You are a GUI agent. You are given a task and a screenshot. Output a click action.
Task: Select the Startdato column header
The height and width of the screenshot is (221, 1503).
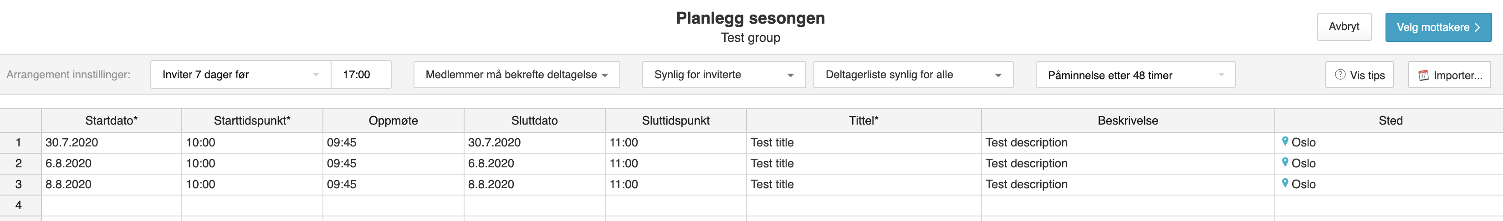coord(112,121)
